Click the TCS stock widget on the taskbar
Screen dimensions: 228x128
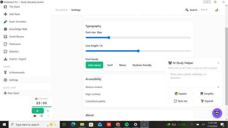click(x=176, y=125)
